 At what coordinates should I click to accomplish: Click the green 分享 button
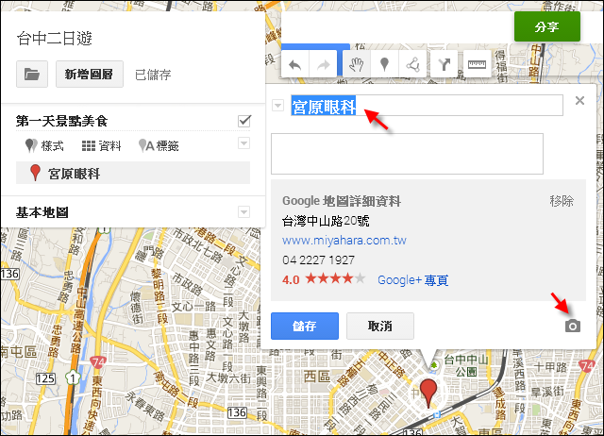(547, 26)
